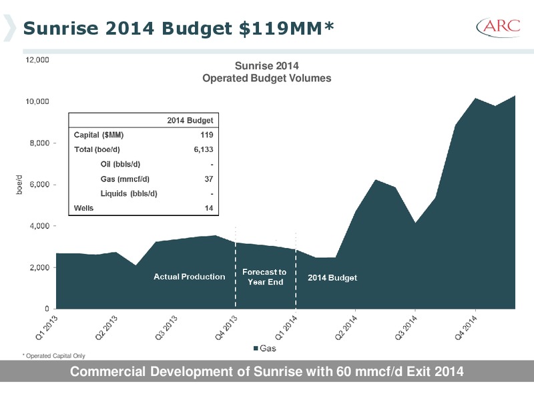This screenshot has width=534, height=400.
Task: Click the 'Q1 2014' x-axis label
Action: (x=286, y=327)
